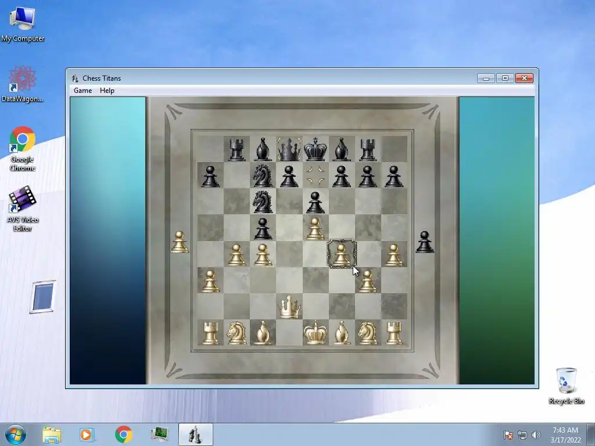
Task: Select the black pawn on h7
Action: (x=394, y=177)
